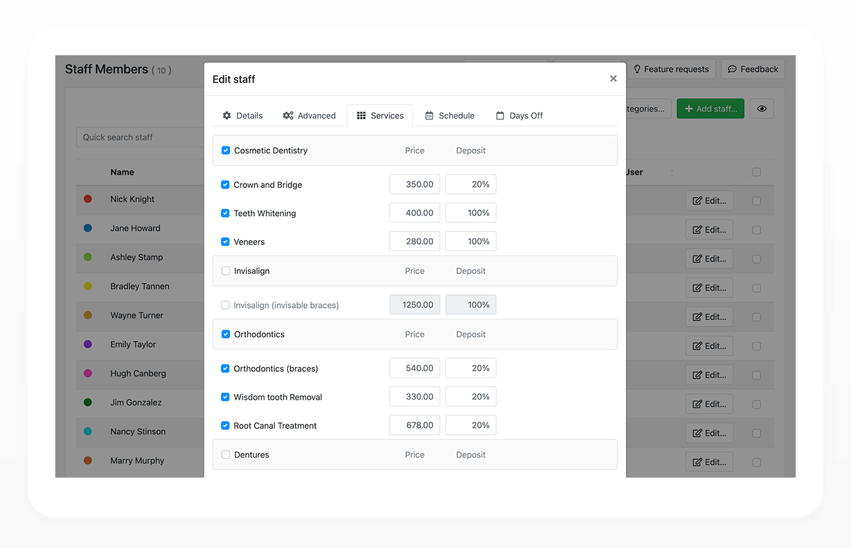Close the Edit staff dialog
The image size is (851, 548).
pyautogui.click(x=613, y=79)
